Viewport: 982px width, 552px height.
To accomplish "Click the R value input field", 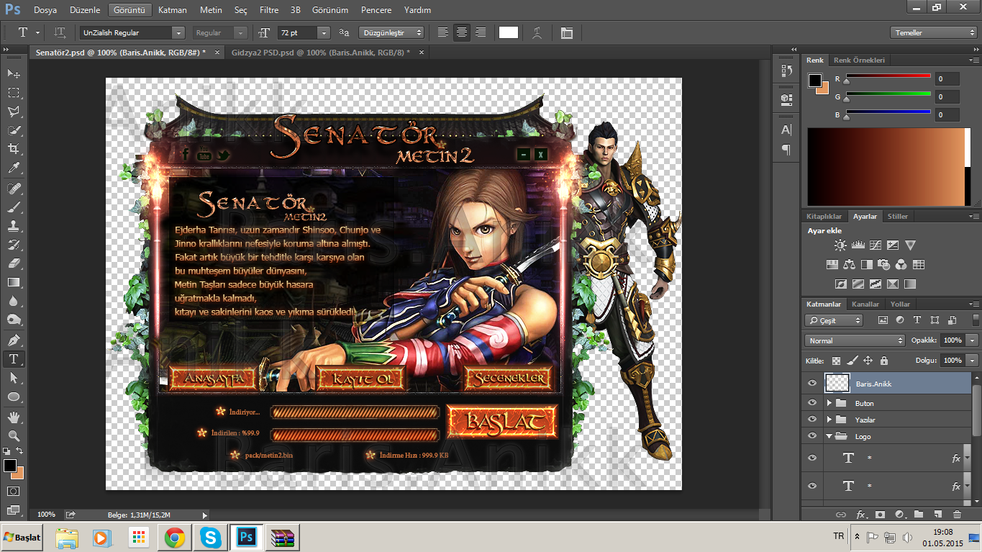I will tap(948, 78).
